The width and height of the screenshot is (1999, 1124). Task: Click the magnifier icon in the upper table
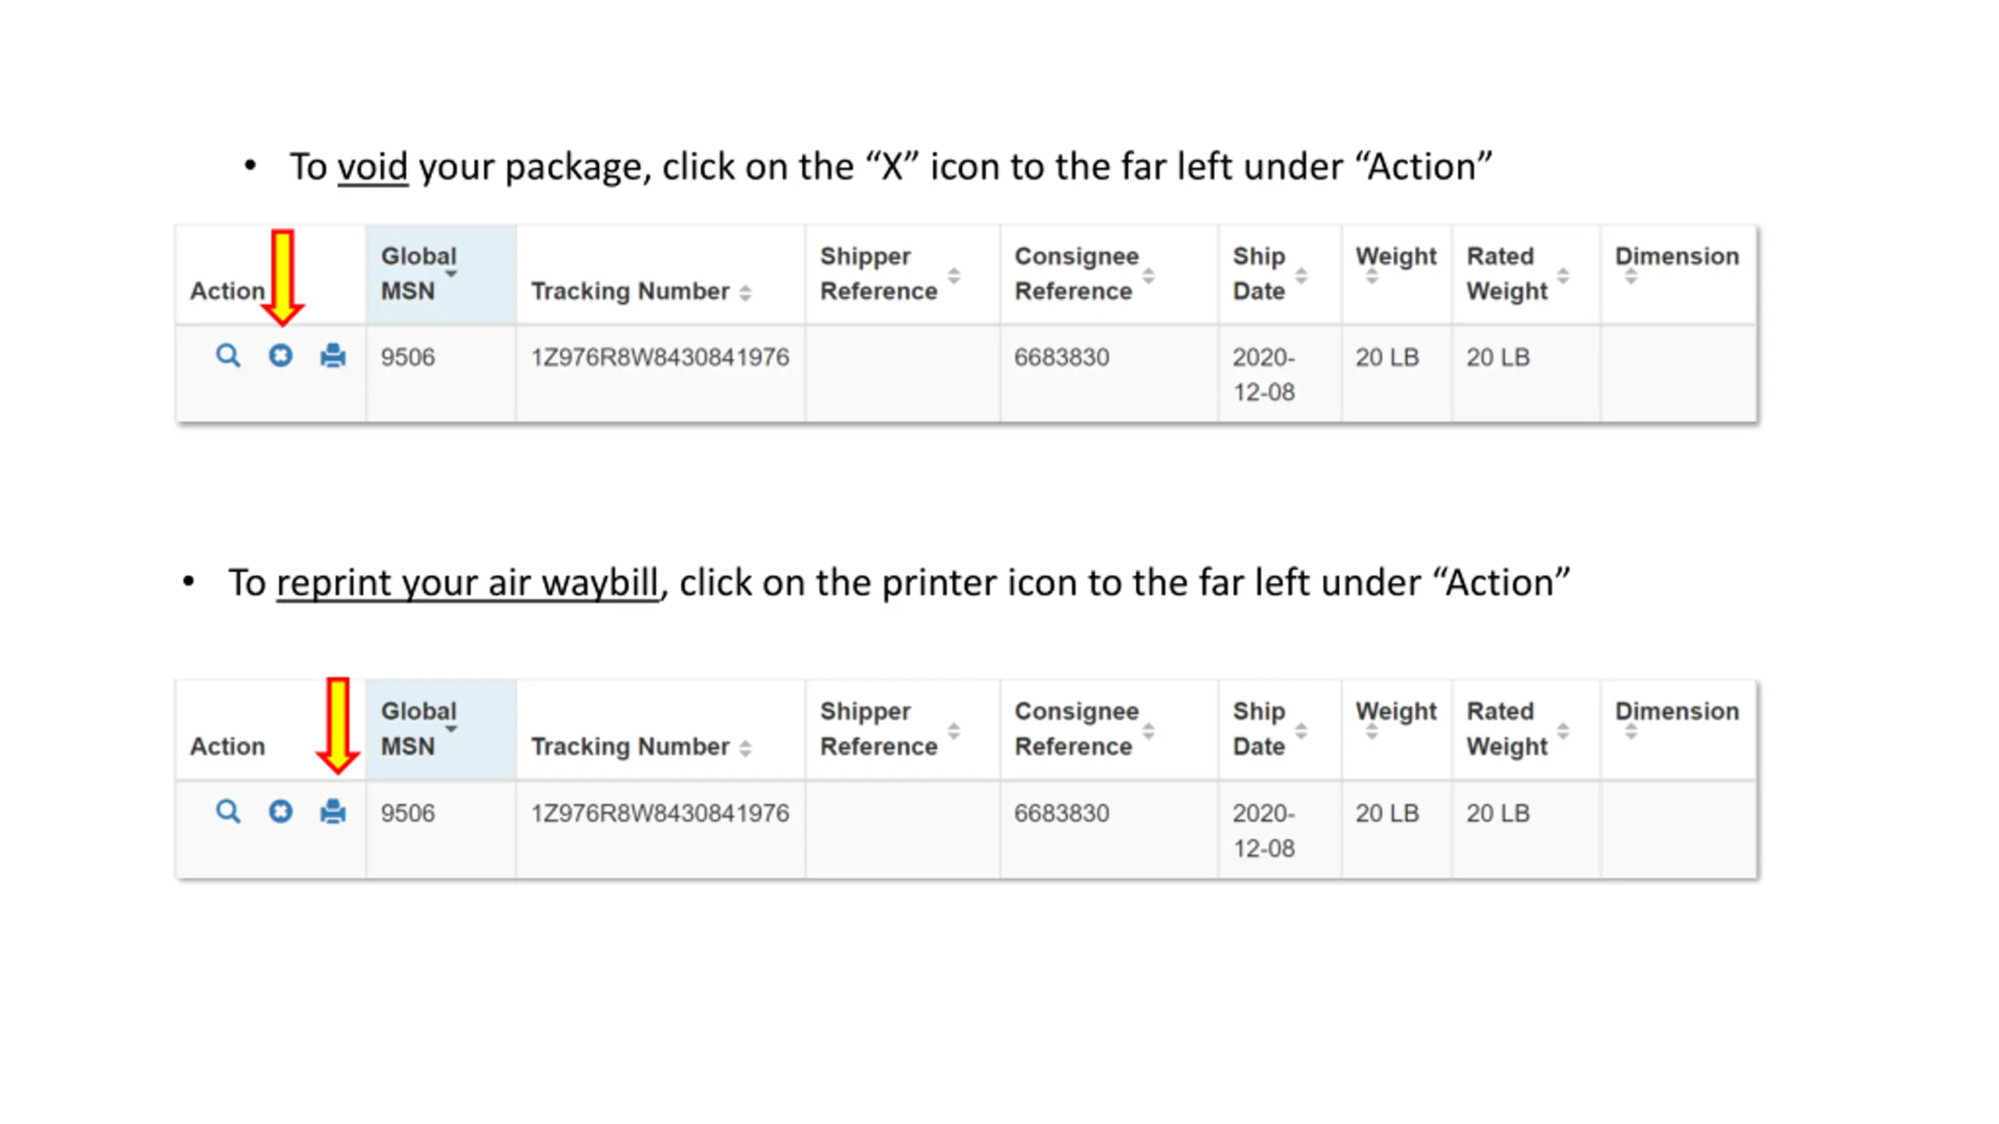coord(227,356)
